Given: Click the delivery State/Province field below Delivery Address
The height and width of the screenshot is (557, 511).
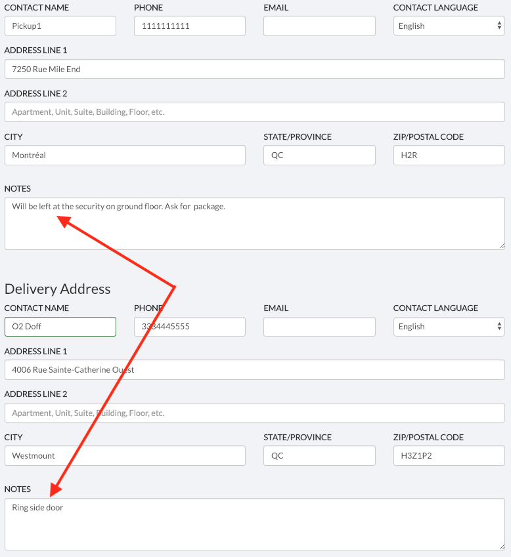Looking at the screenshot, I should [319, 456].
